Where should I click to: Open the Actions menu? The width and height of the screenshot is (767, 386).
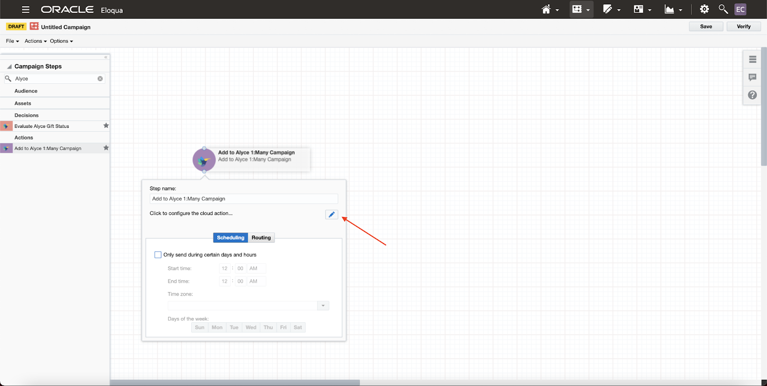tap(36, 41)
